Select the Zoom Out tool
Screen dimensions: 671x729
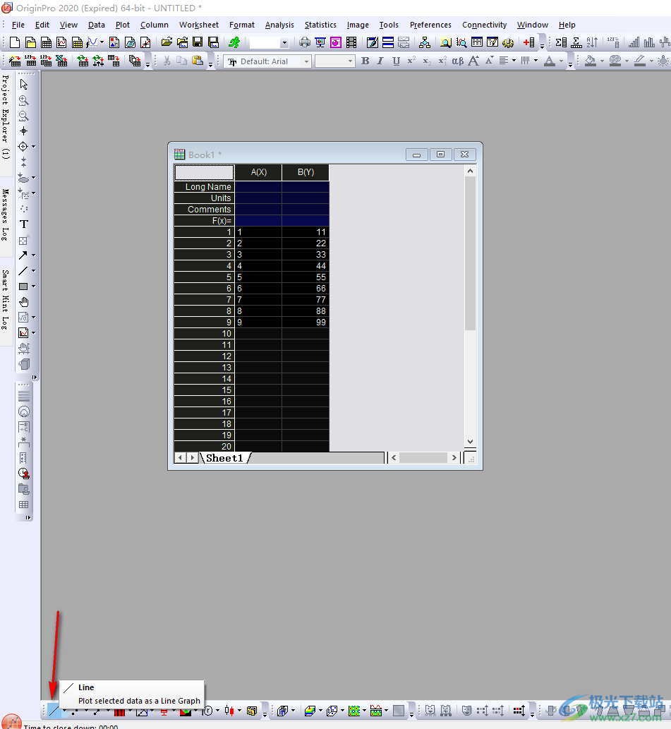24,116
